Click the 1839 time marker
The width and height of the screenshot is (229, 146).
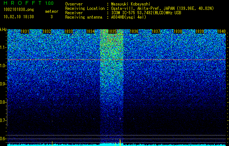pyautogui.click(x=200, y=31)
